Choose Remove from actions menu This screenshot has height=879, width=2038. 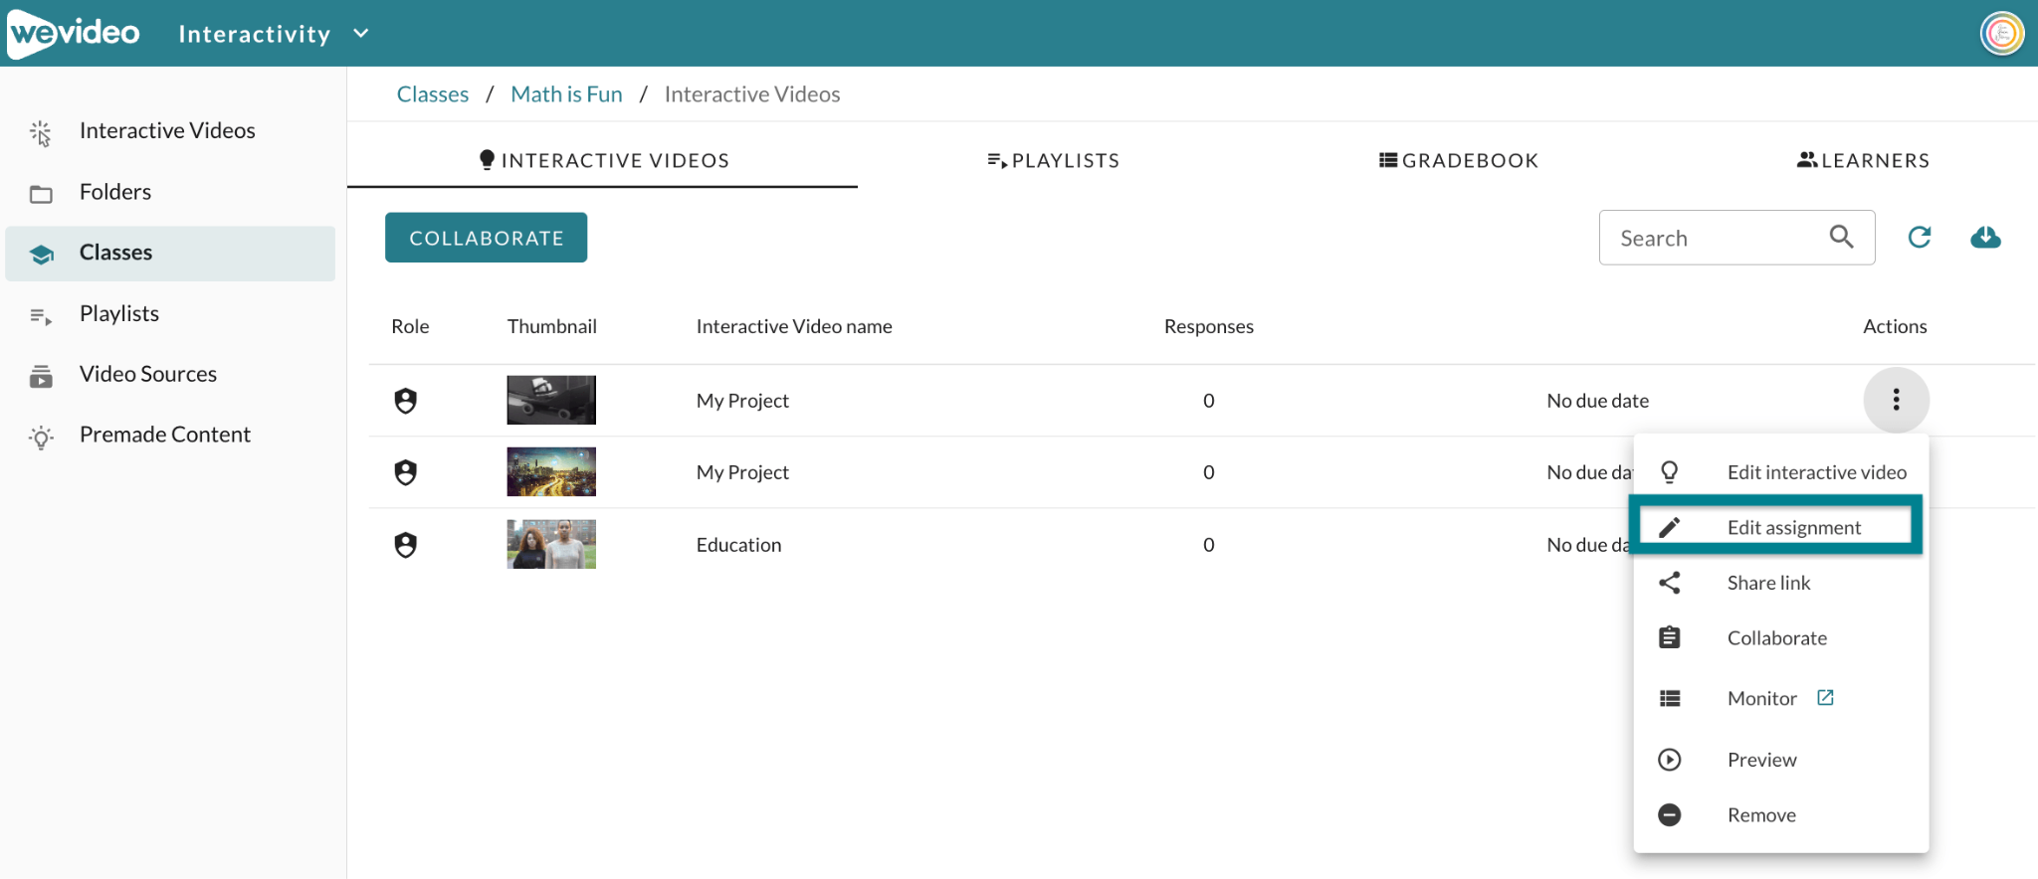(1780, 815)
